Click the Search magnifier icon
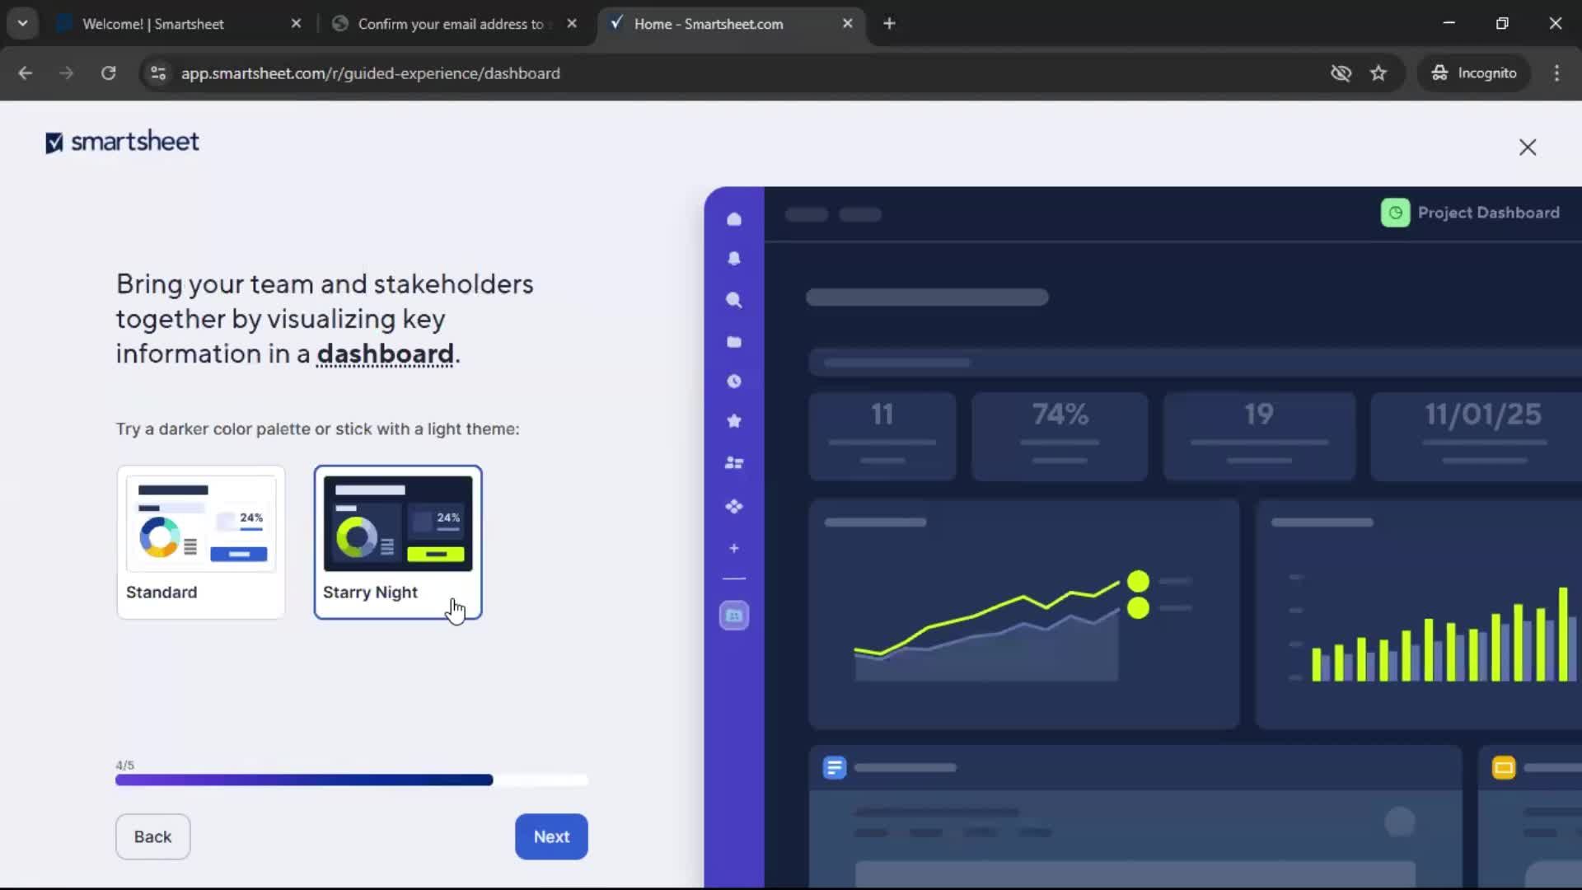Screen dimensions: 1582x890 point(734,301)
